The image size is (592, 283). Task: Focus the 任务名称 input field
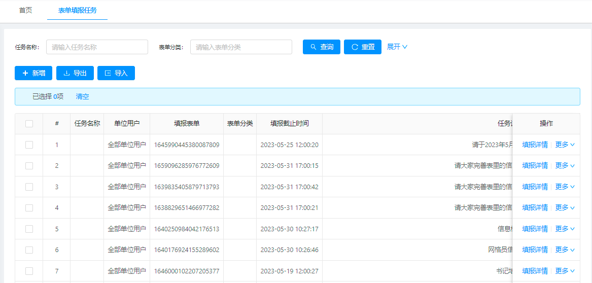click(x=97, y=47)
